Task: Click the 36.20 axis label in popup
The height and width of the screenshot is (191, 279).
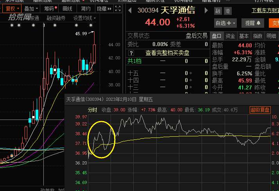Action: pyautogui.click(x=81, y=163)
